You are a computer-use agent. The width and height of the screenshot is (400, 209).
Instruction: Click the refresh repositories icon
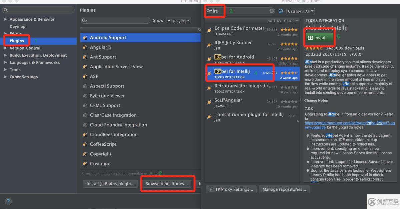tap(281, 11)
